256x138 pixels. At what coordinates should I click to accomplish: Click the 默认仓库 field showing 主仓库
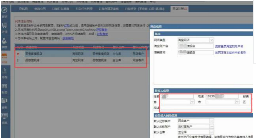pos(194,132)
